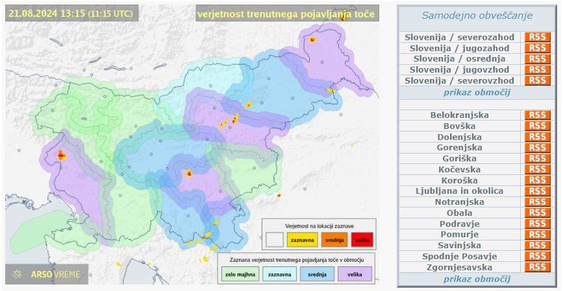Open Zgornjesavska RSS feed icon
This screenshot has height=291, width=563.
tap(537, 267)
